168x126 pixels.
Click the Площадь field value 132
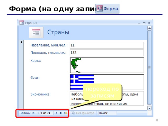(107, 53)
